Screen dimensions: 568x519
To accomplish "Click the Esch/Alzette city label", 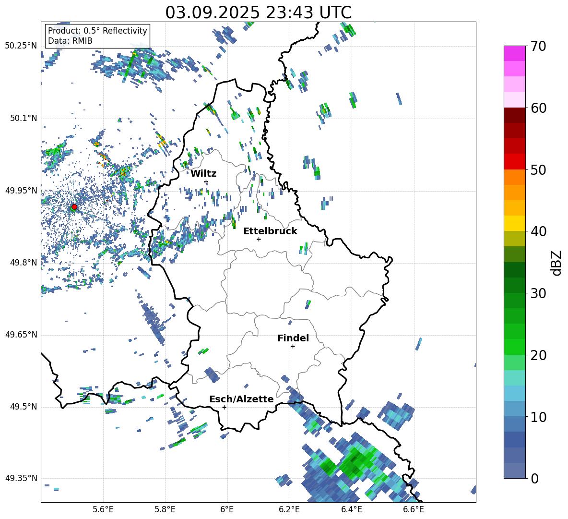I will pos(241,399).
